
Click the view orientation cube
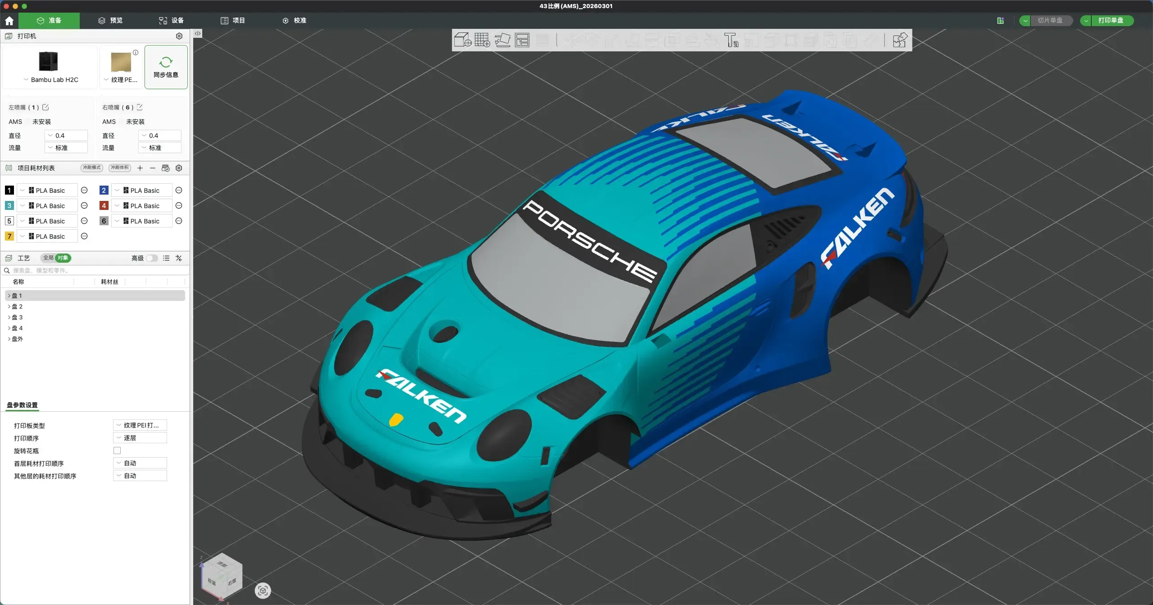pyautogui.click(x=222, y=577)
